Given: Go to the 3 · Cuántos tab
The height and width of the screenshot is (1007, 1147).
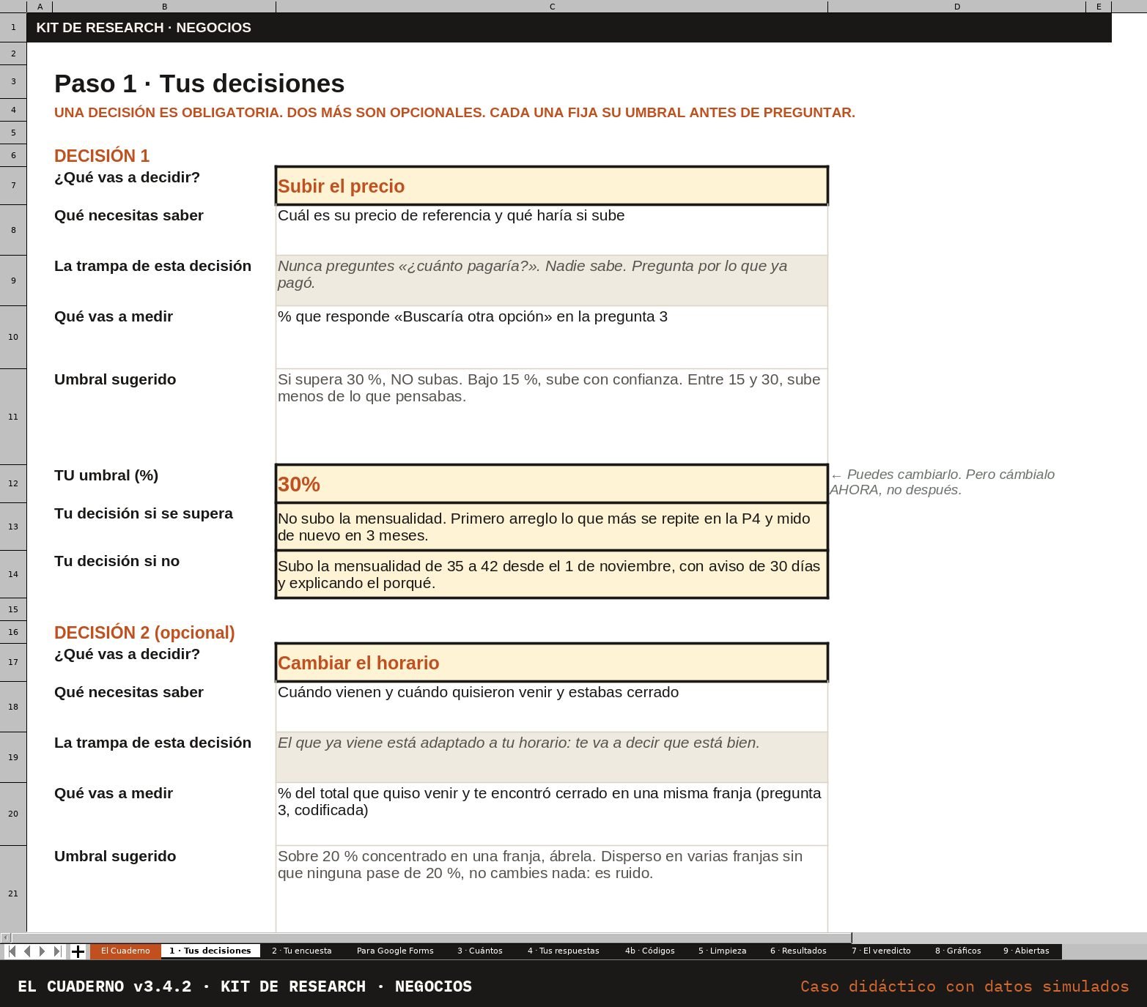Looking at the screenshot, I should coord(480,951).
